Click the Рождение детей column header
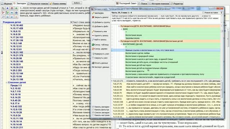This screenshot has height=129, width=230. tap(36, 22)
